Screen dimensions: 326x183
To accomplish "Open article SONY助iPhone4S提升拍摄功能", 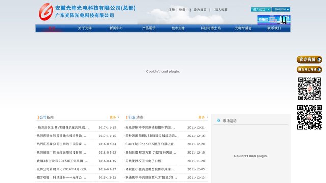I will pyautogui.click(x=149, y=144).
